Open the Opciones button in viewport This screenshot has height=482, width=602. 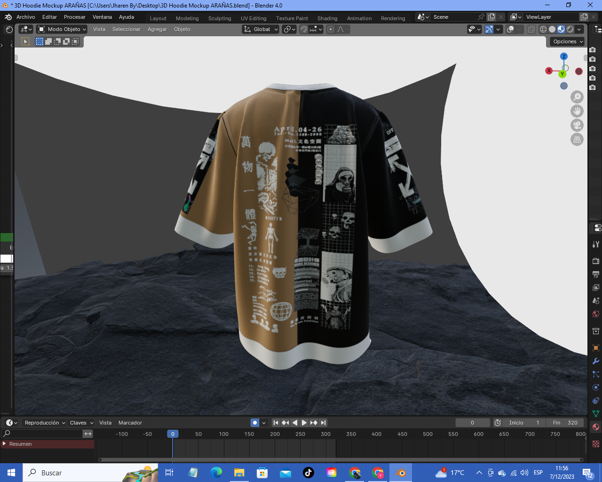[x=568, y=41]
